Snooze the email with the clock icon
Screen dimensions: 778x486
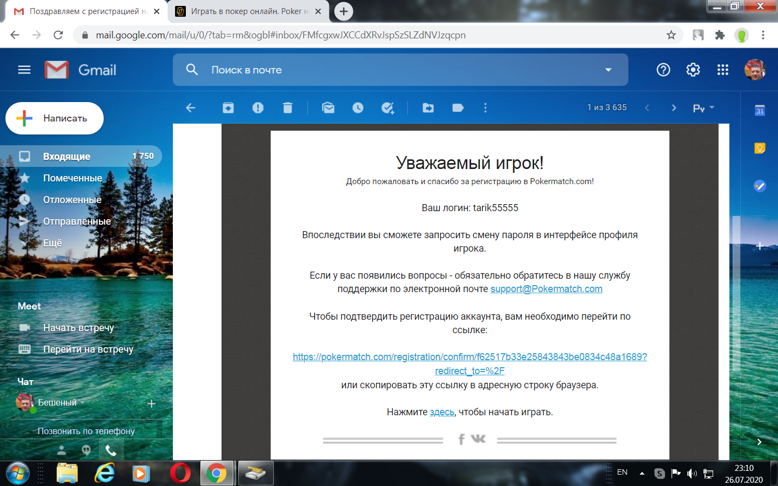click(358, 108)
